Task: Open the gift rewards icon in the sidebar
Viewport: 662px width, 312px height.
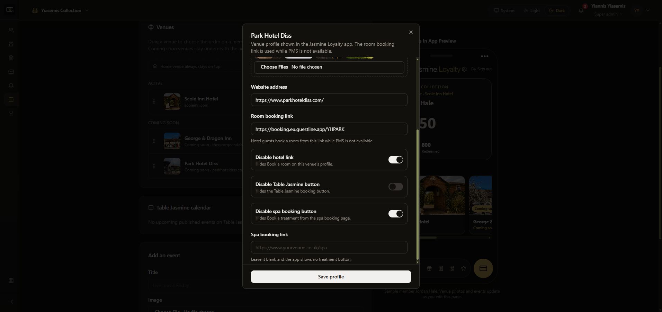Action: [x=11, y=44]
